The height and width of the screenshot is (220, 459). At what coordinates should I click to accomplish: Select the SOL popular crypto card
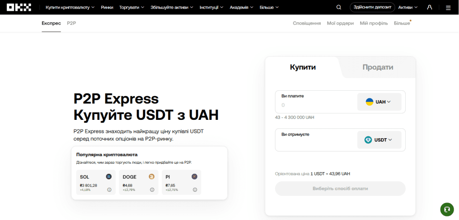point(96,182)
